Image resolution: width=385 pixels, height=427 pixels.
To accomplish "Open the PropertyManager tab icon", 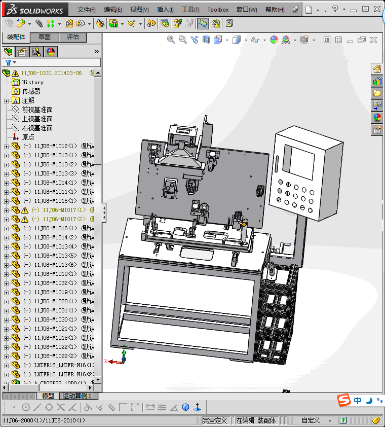I will coord(22,52).
